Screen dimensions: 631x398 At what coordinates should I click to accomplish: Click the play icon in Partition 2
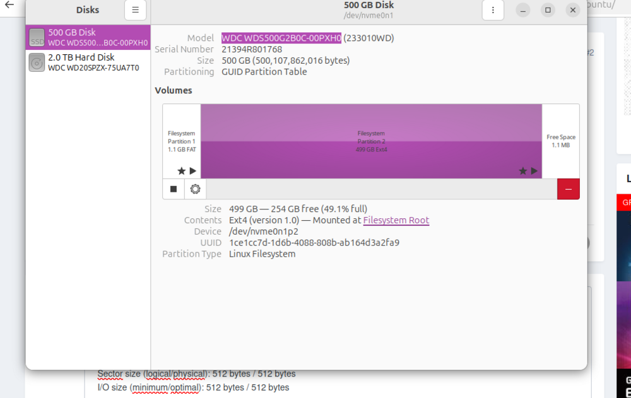pyautogui.click(x=534, y=171)
